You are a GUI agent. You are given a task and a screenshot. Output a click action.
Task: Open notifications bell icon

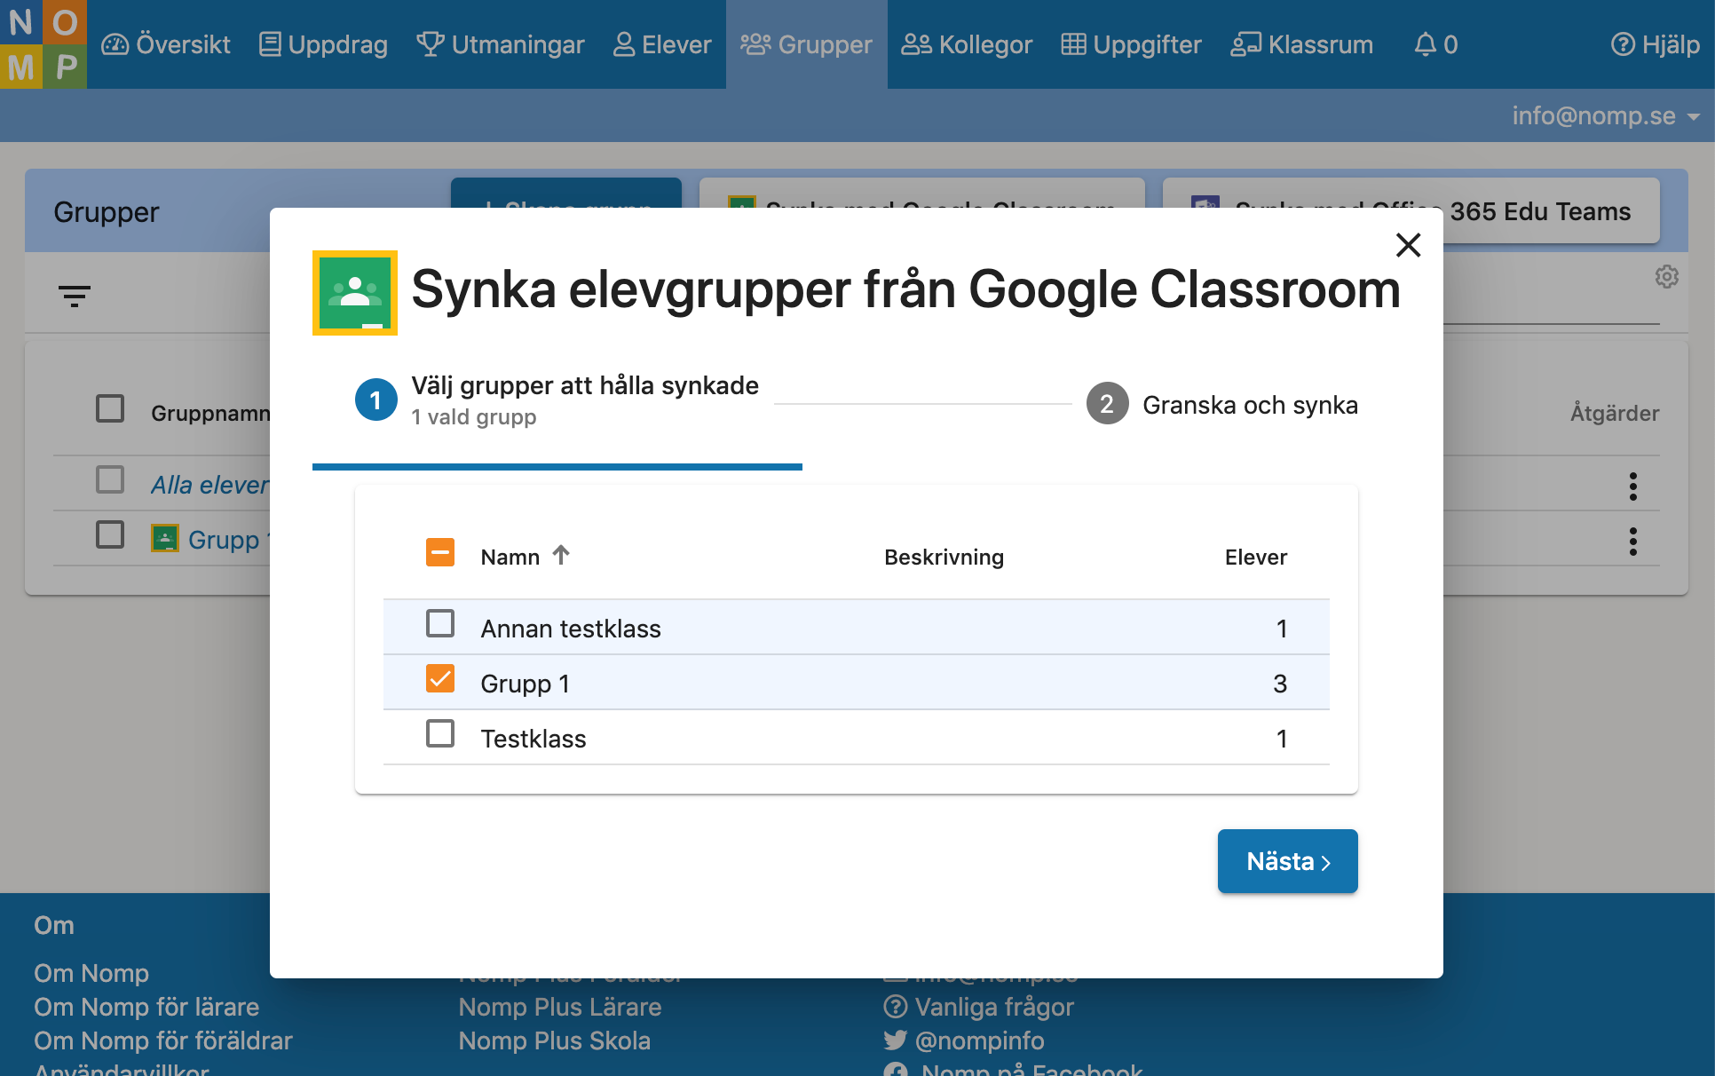click(1434, 44)
